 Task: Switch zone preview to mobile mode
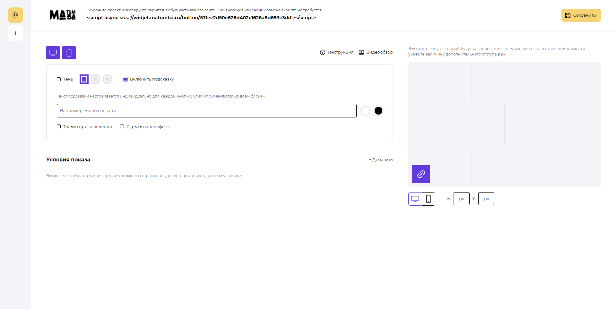[x=429, y=199]
